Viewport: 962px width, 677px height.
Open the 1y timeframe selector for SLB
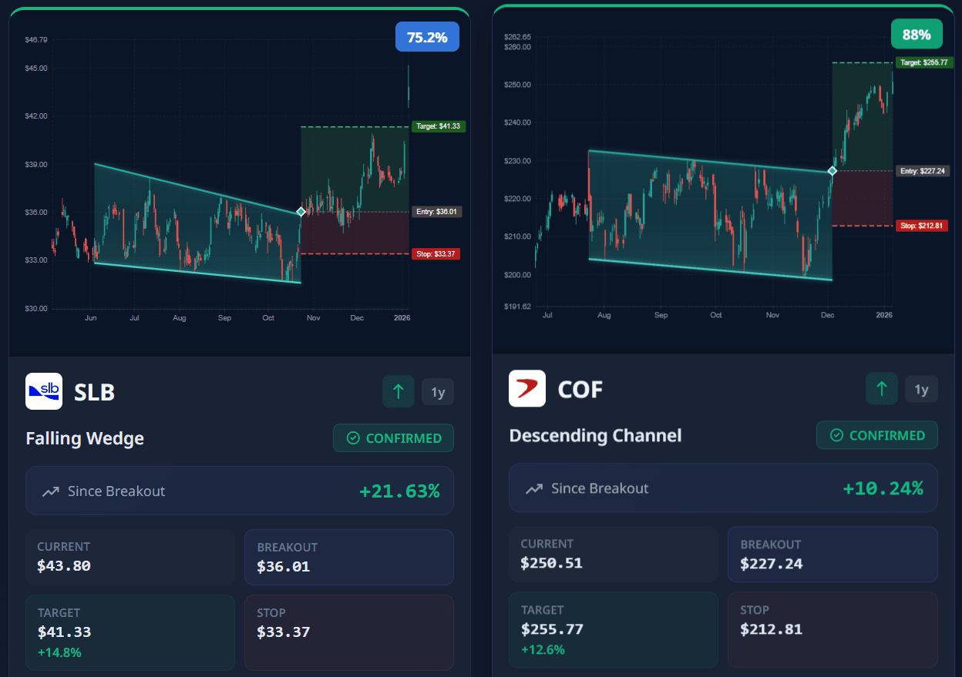click(x=438, y=391)
